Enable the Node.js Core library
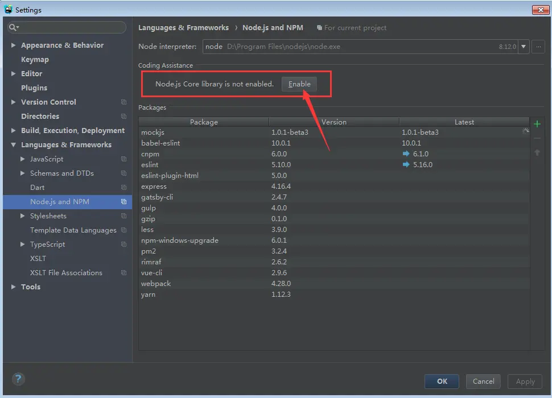 click(299, 84)
